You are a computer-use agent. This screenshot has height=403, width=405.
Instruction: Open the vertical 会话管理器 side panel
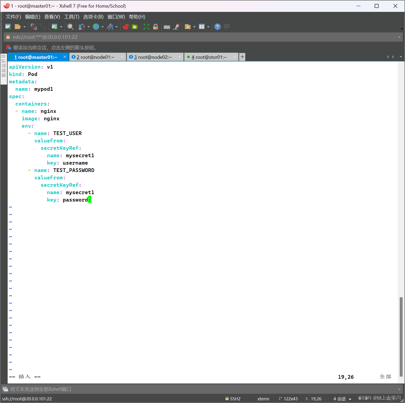[4, 69]
